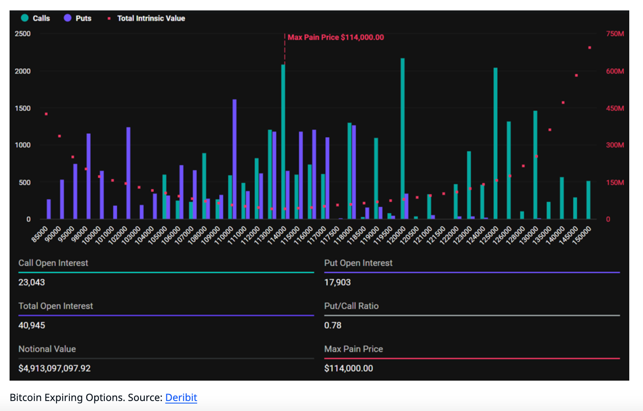
Task: Toggle the Total Intrinsic Value legend text
Action: point(151,18)
